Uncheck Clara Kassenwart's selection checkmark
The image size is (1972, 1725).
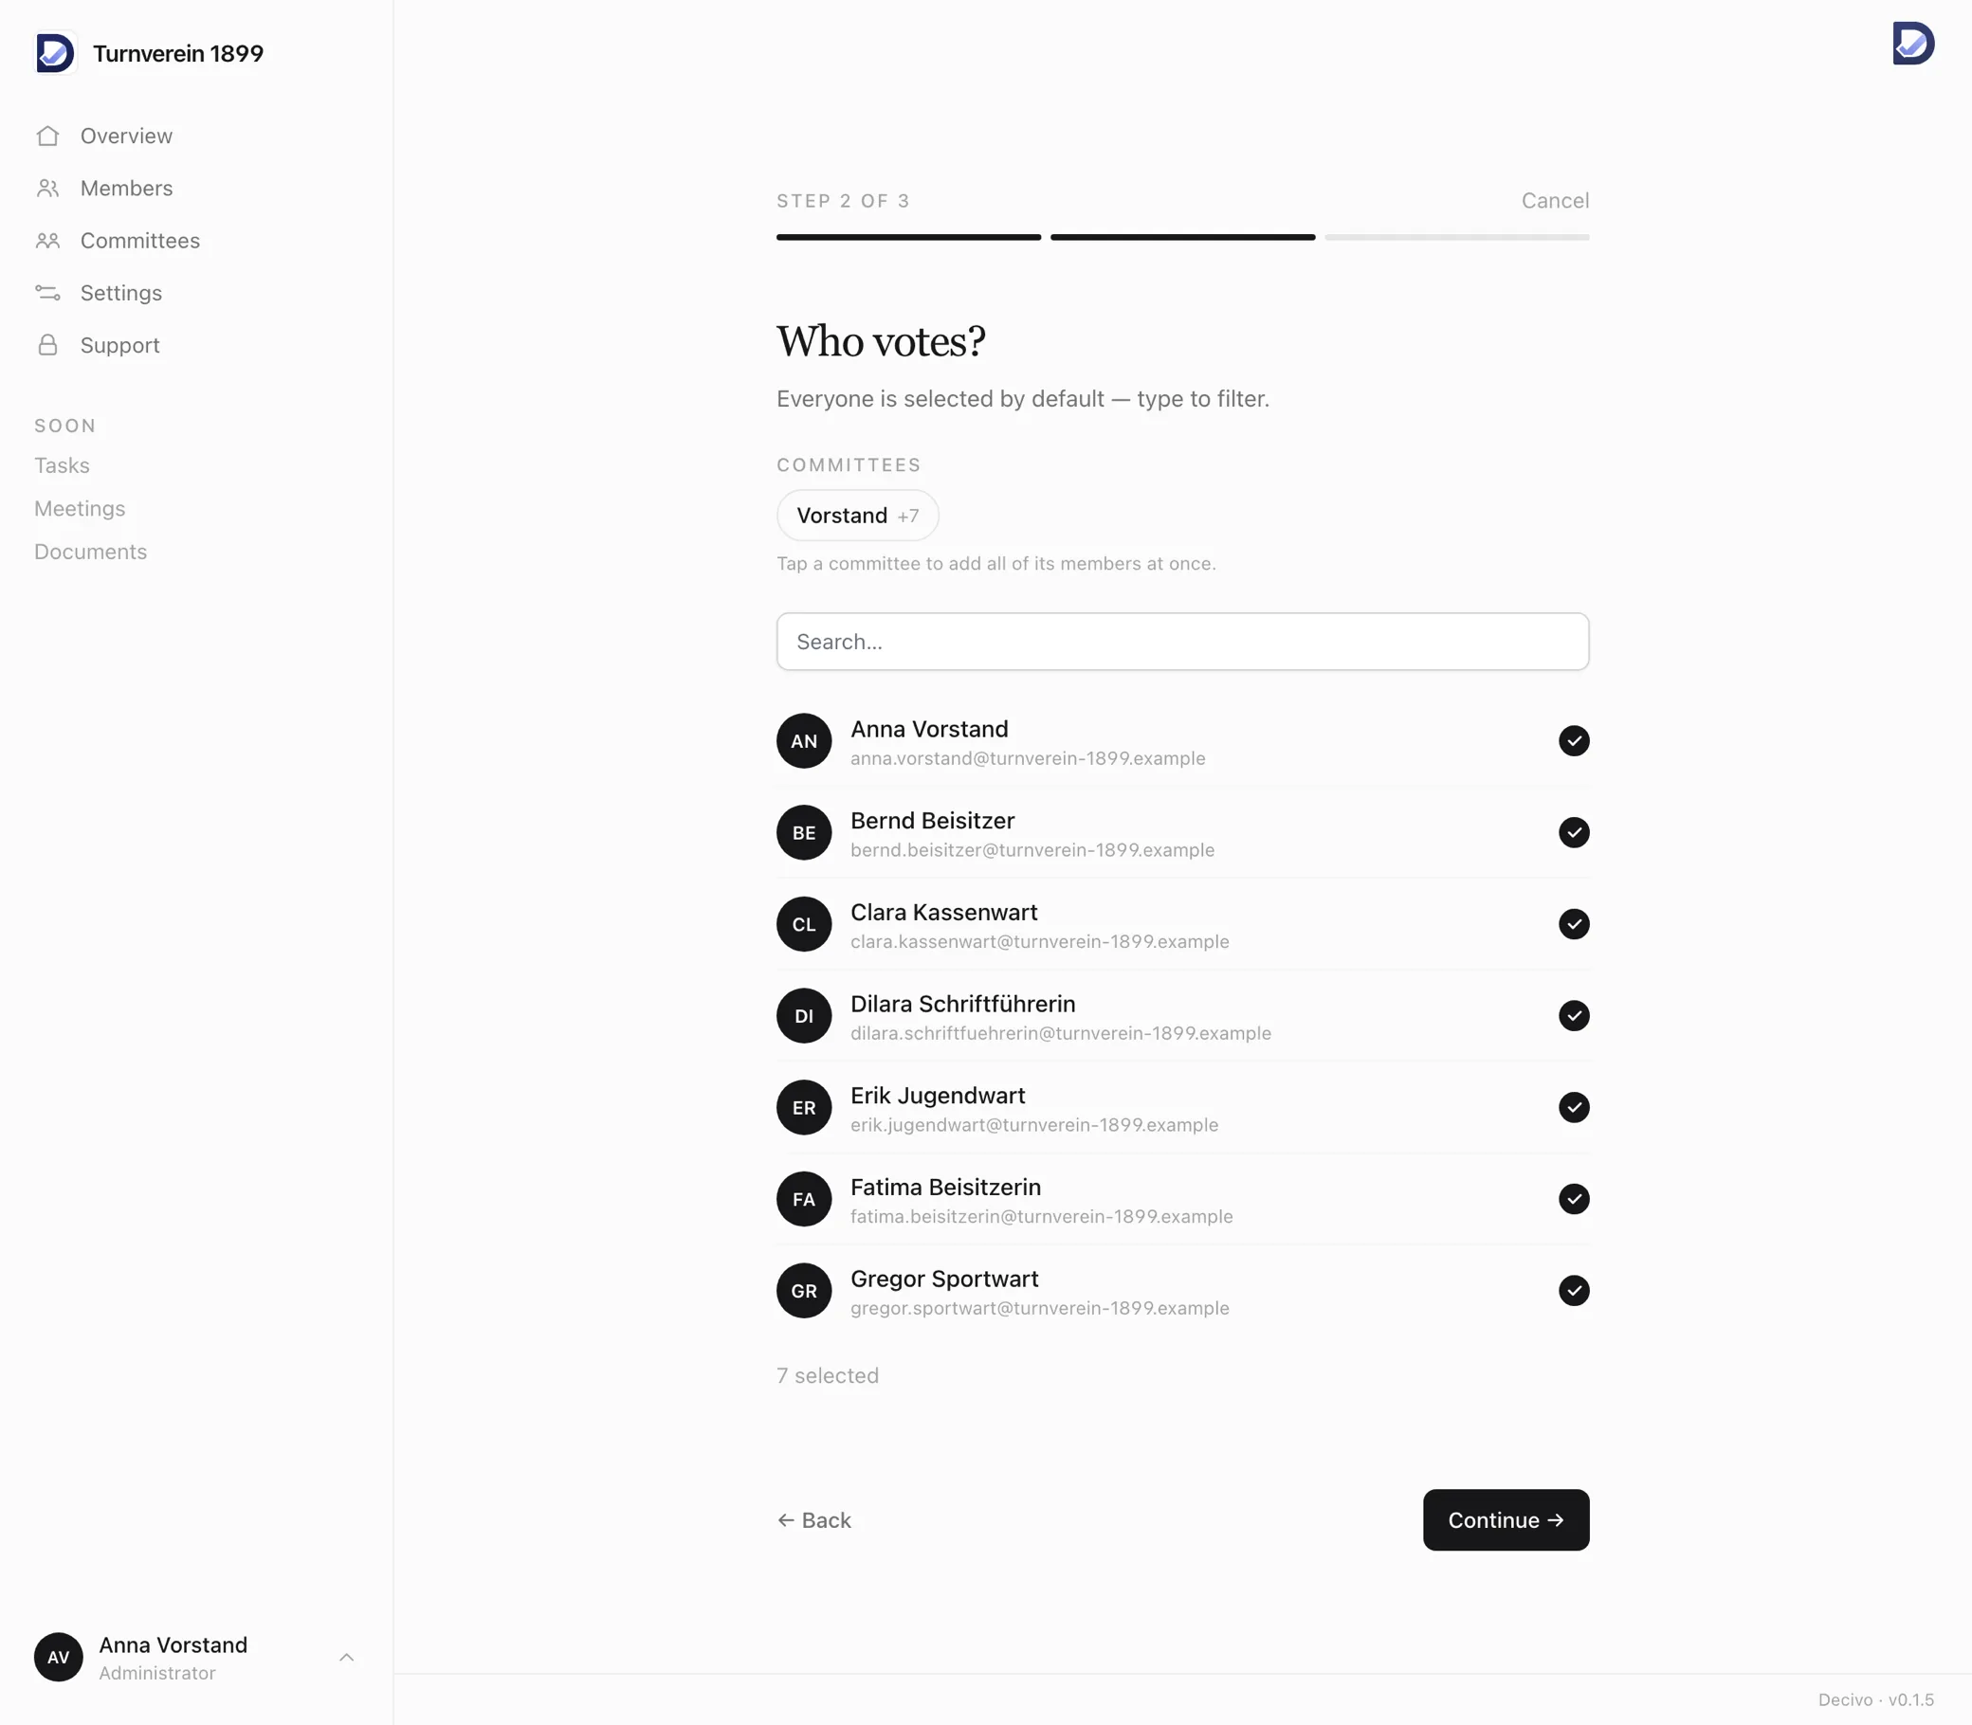pyautogui.click(x=1574, y=924)
